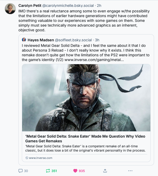Open the @carolynmichelle.bsky.social handle
158x176 pixels.
click(67, 6)
